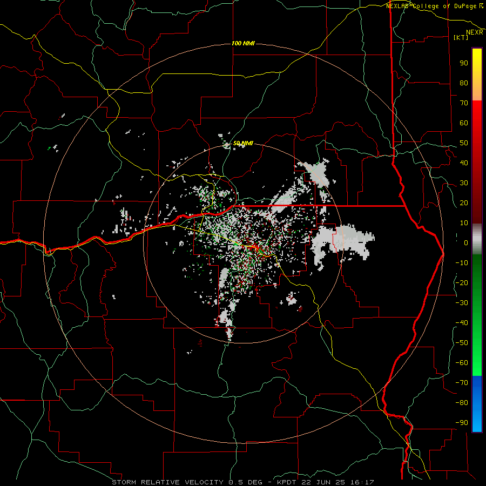Click the 50 value on velocity scale

tap(464, 143)
